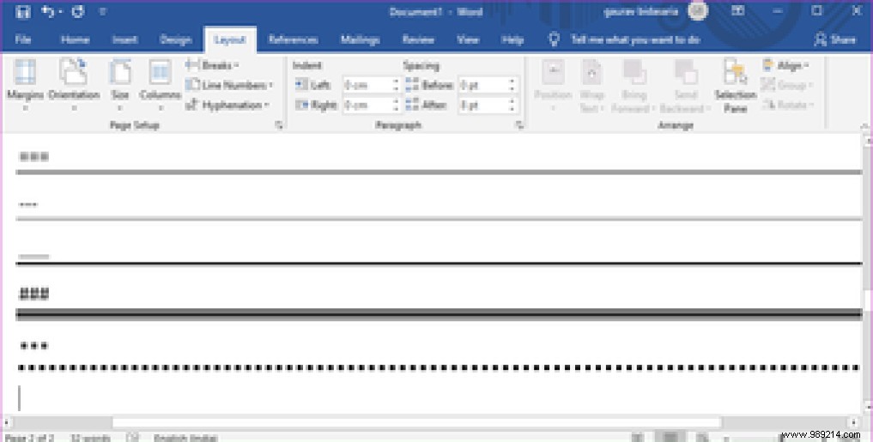Expand the Align dropdown
The image size is (873, 442).
(x=785, y=66)
